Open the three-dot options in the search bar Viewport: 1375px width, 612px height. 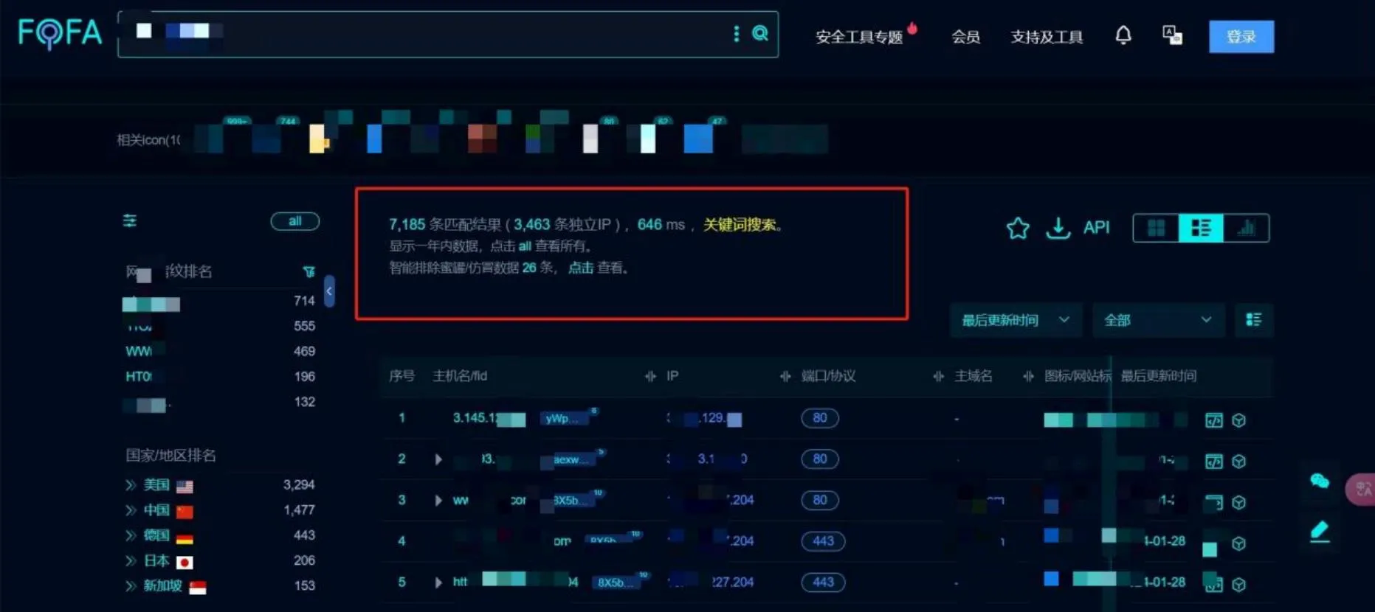(736, 34)
